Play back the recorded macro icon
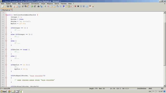166x93 pixels. [81, 6]
